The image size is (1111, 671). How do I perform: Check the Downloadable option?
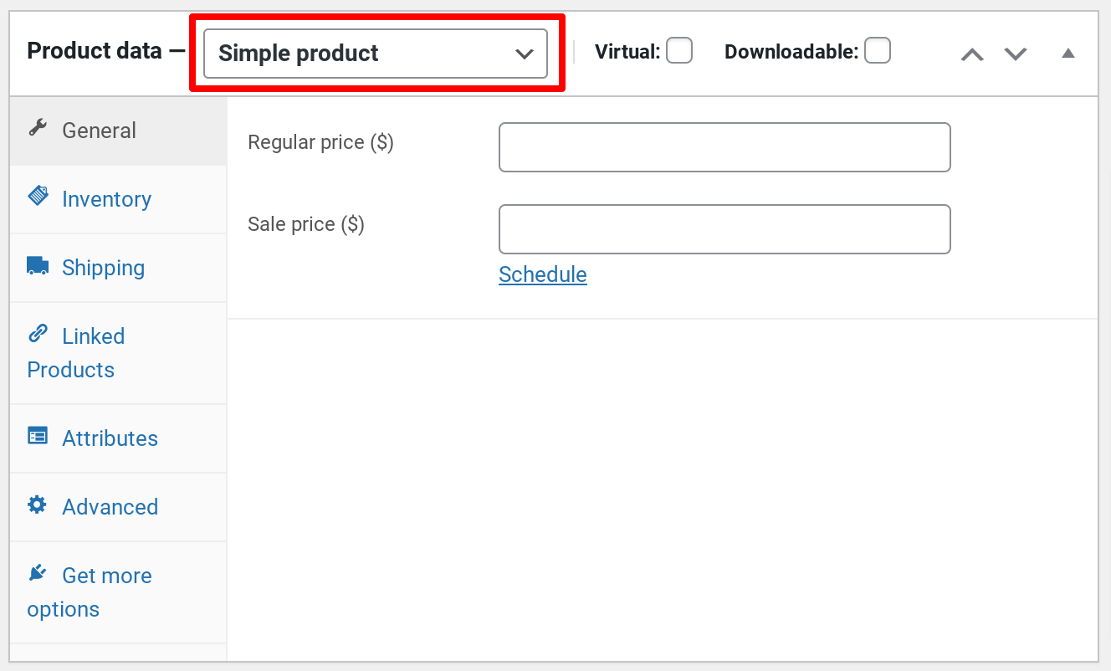click(x=878, y=50)
